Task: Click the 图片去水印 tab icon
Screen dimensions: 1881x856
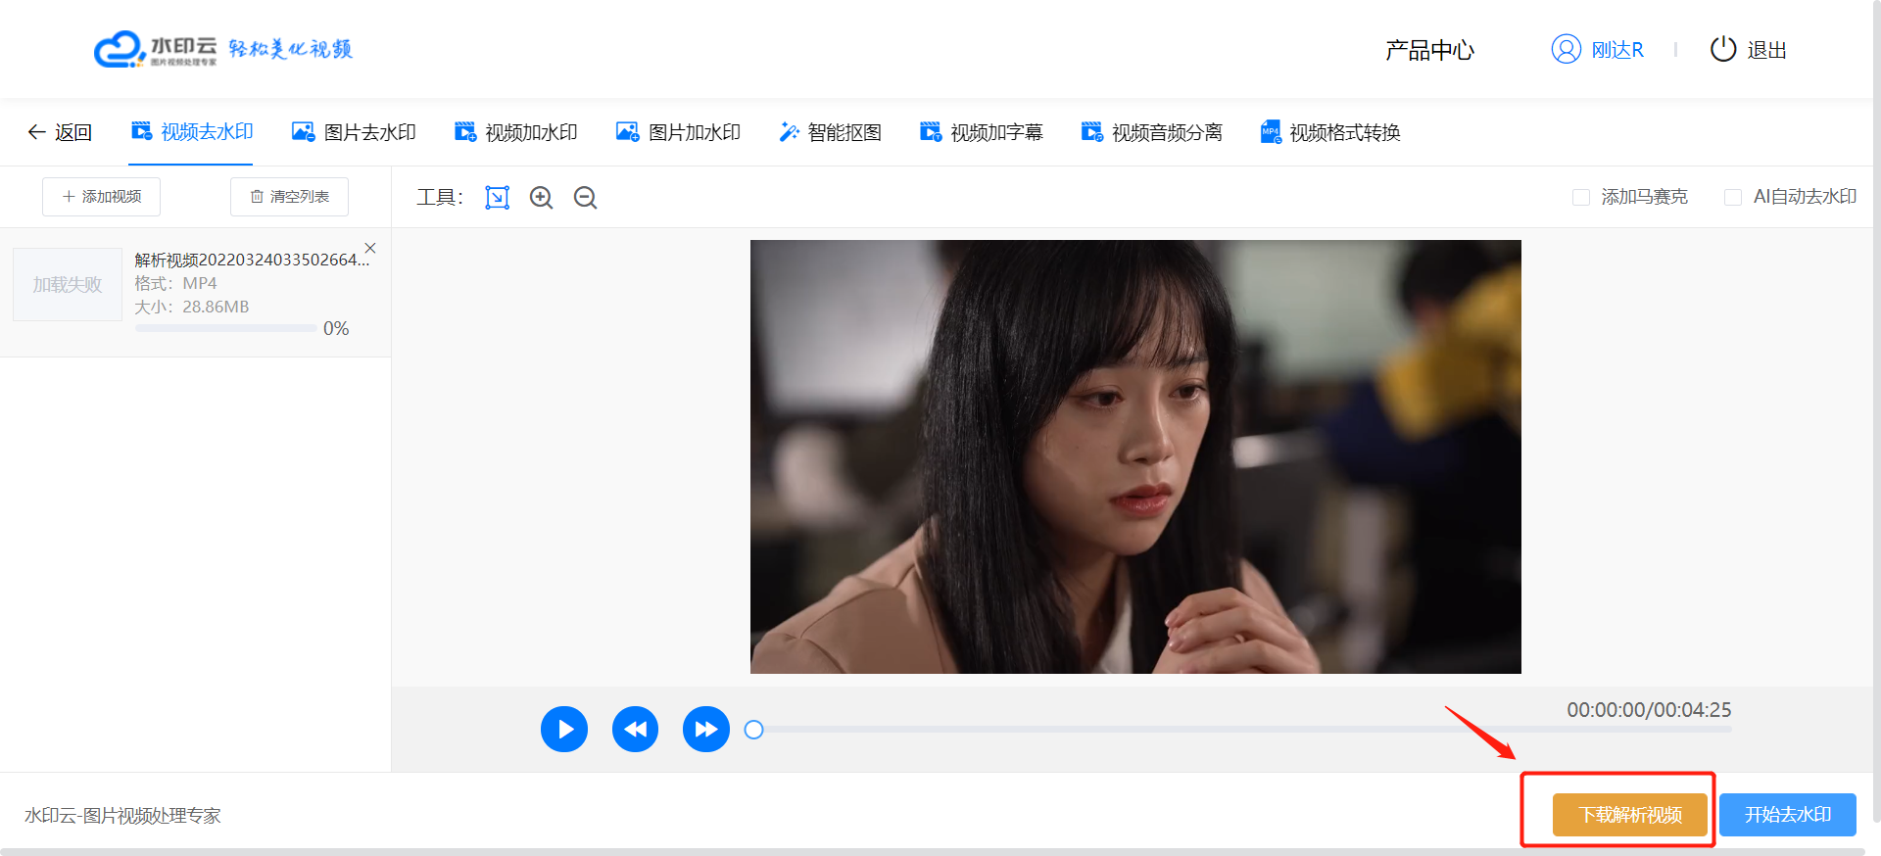Action: coord(304,131)
